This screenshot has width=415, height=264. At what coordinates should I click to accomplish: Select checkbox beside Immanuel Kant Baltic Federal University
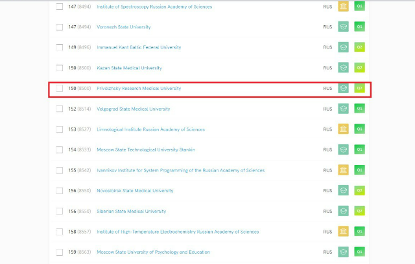tap(60, 47)
